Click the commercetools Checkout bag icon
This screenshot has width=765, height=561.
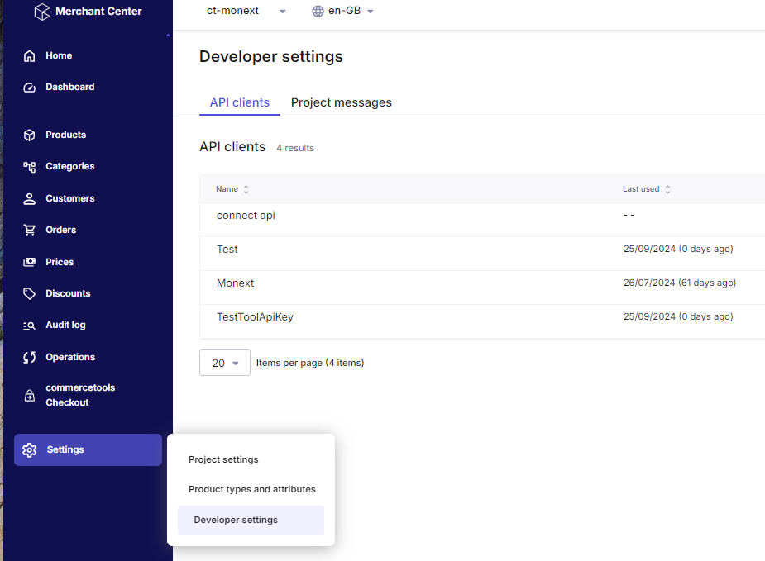[29, 395]
